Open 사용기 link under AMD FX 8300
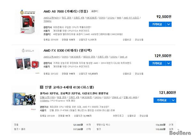 [x=71, y=67]
